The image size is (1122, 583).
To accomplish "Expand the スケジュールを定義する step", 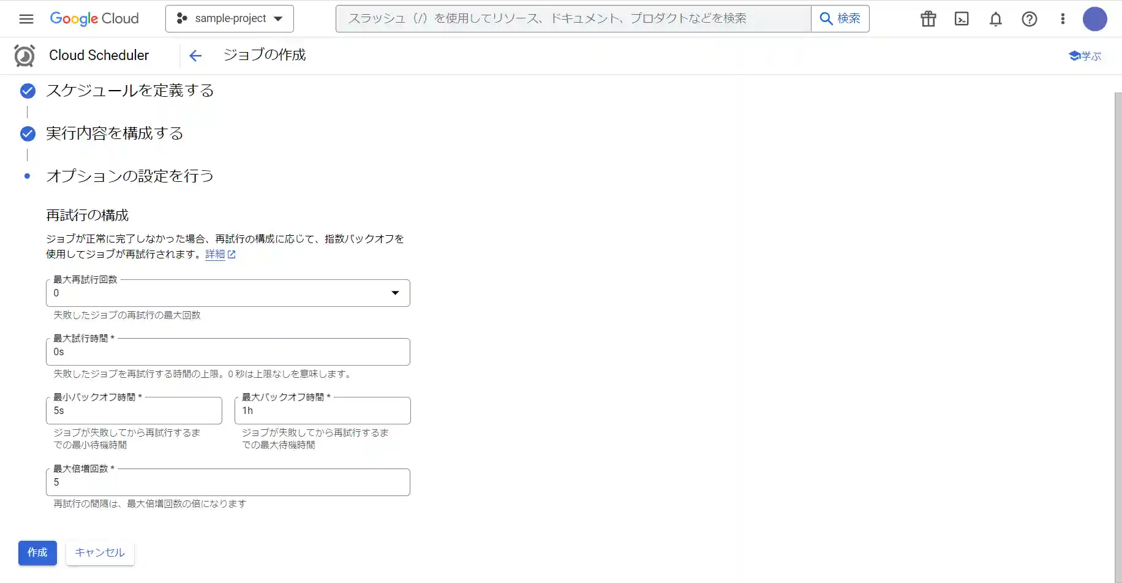I will [130, 91].
